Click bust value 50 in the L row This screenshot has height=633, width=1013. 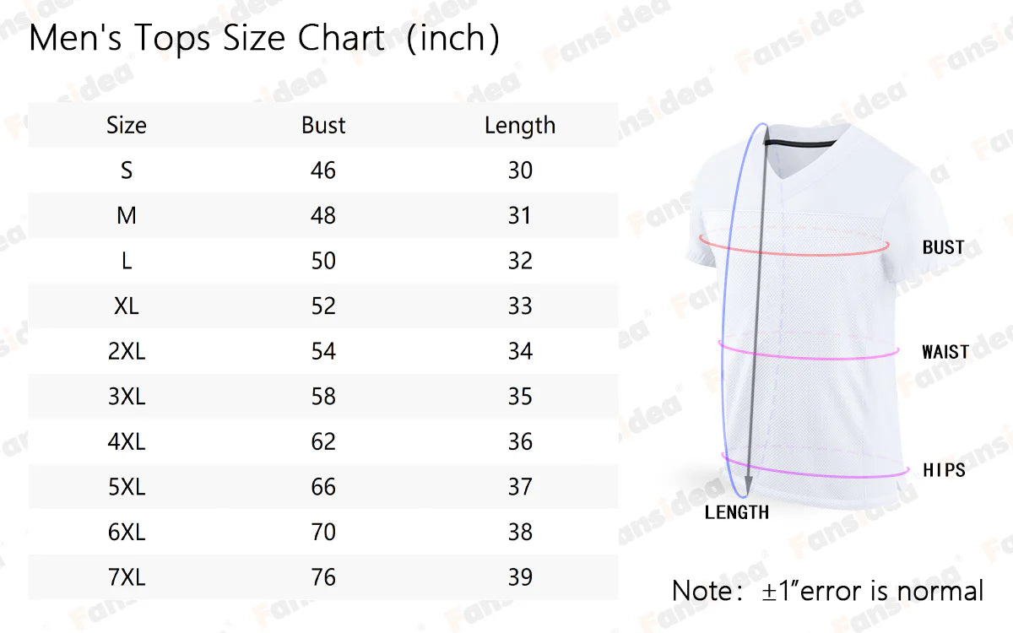323,261
